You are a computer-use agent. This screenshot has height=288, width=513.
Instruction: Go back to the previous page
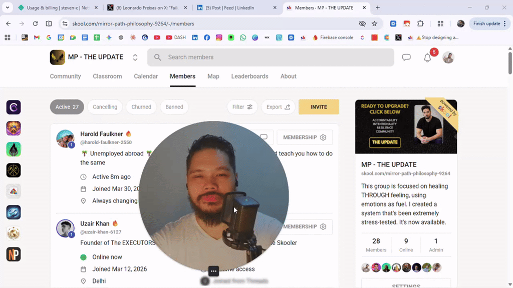click(x=8, y=23)
